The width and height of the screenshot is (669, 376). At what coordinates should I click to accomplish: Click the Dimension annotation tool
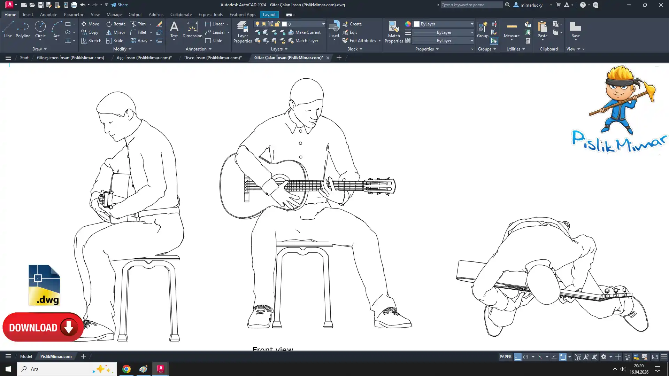192,30
